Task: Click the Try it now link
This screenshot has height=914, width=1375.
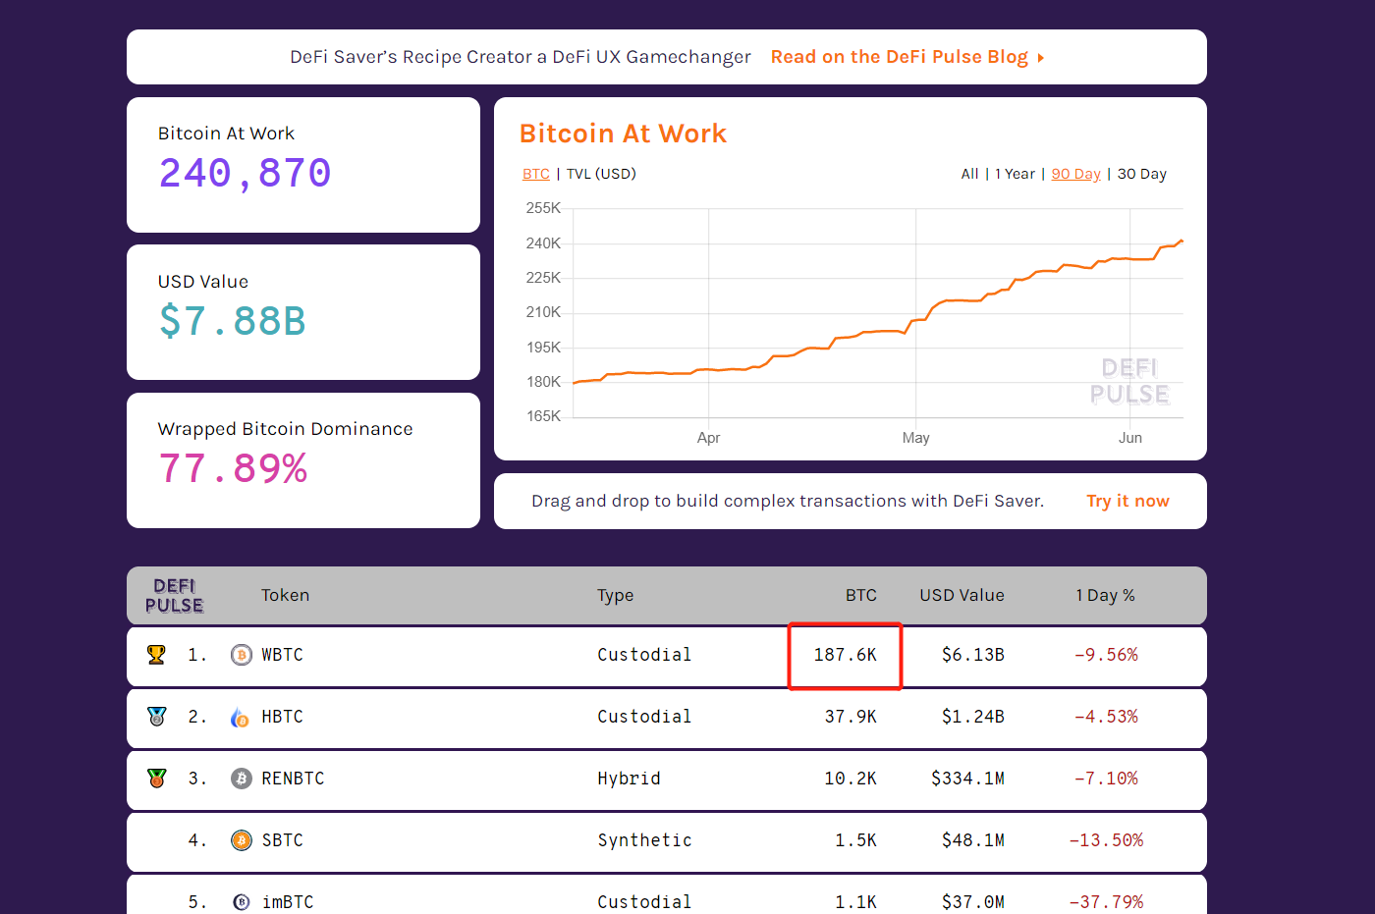Action: click(x=1127, y=501)
